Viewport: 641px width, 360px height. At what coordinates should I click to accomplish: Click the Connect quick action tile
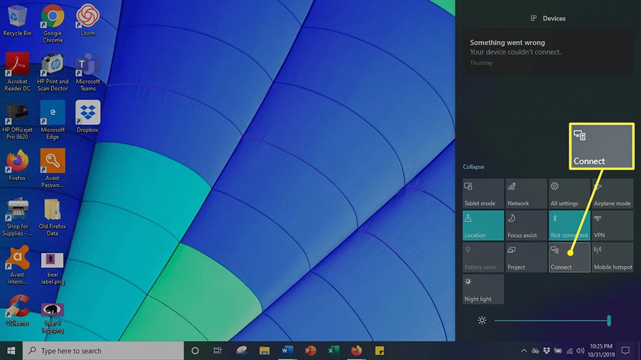569,258
